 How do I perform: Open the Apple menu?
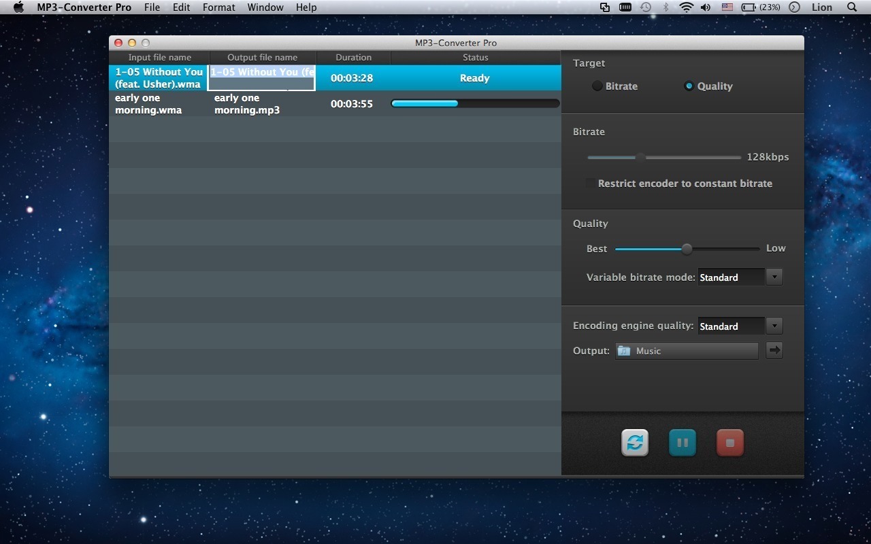coord(18,7)
